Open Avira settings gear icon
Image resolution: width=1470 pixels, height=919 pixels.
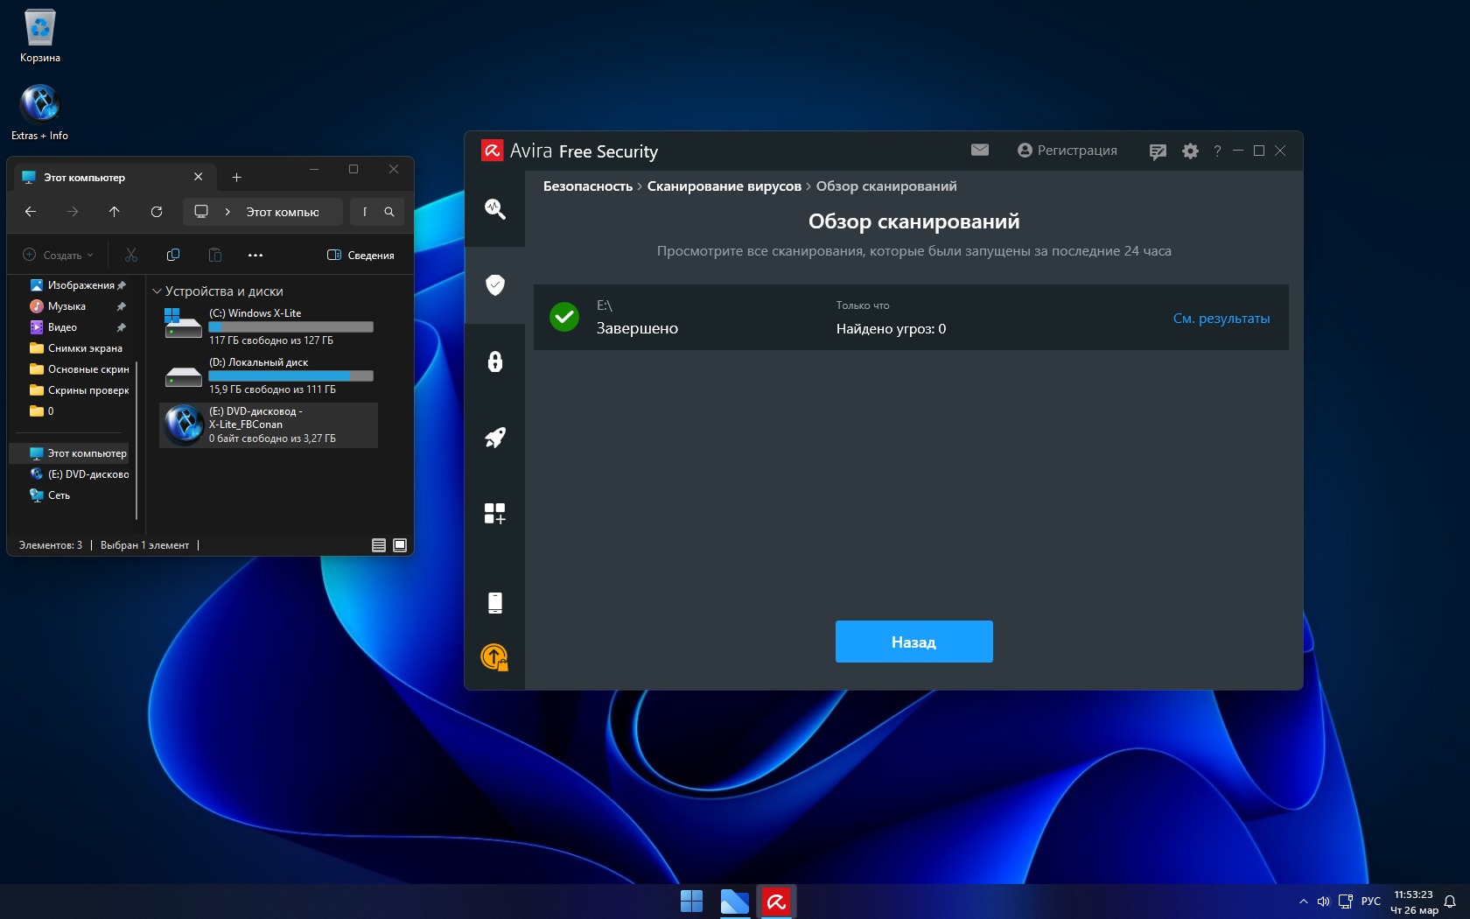[1190, 151]
